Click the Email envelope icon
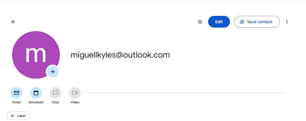This screenshot has height=121, width=306. click(17, 93)
